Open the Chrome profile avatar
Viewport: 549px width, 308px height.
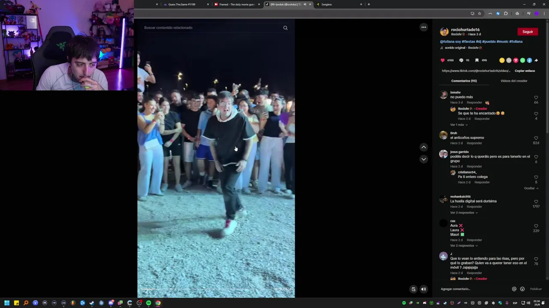click(x=536, y=13)
